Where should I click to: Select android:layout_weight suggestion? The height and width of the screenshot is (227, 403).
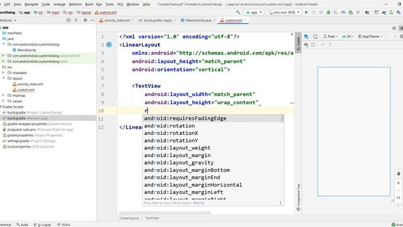click(x=212, y=148)
